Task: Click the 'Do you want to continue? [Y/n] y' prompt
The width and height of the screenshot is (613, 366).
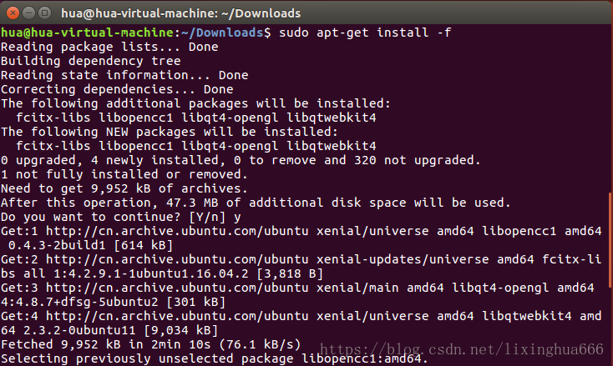Action: 121,217
